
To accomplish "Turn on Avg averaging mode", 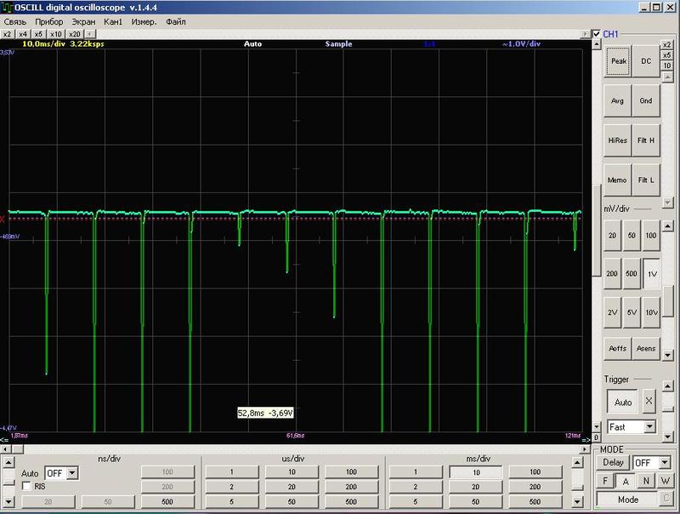I will pyautogui.click(x=618, y=100).
